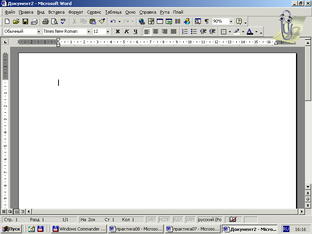Open Document Map icon
Viewport: 312px width, 234px height.
[198, 21]
